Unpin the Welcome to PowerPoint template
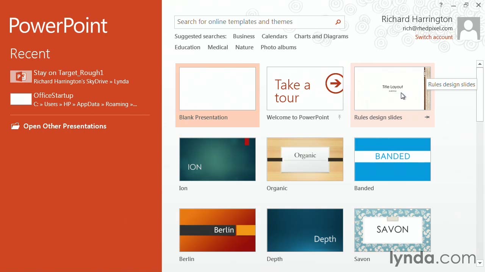The height and width of the screenshot is (272, 485). click(339, 117)
